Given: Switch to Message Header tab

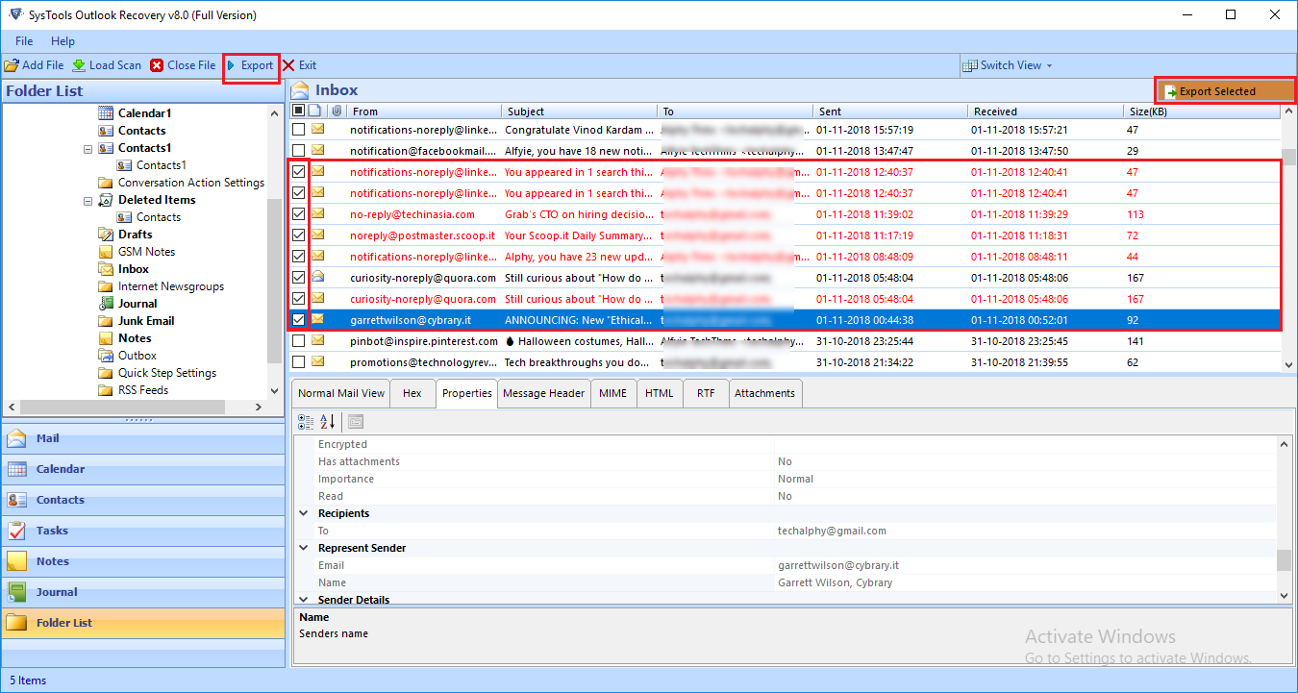Looking at the screenshot, I should [543, 393].
